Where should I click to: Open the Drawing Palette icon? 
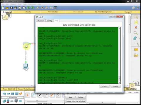pyautogui.click(x=51, y=8)
